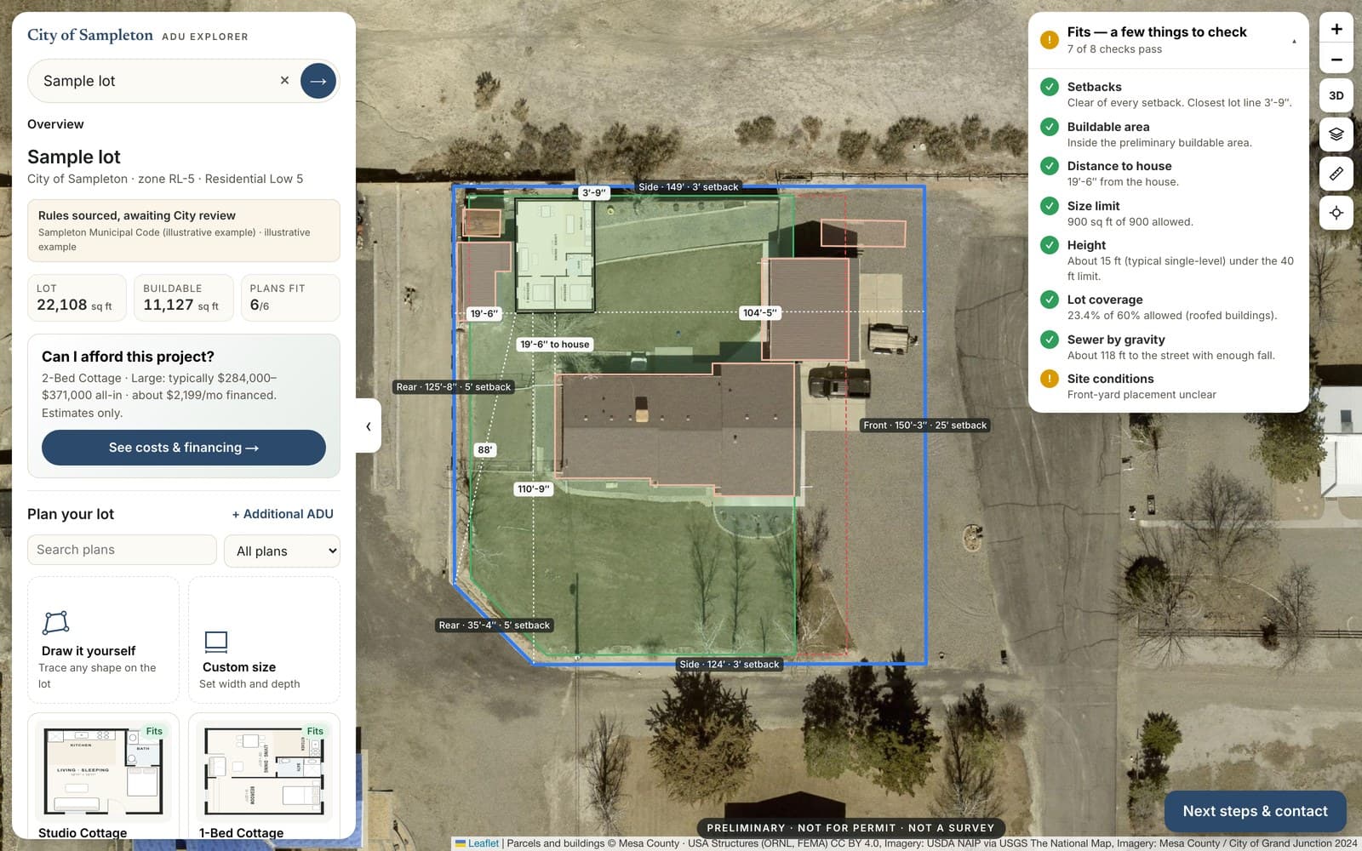Collapse the fit checks panel
Viewport: 1362px width, 851px height.
point(1294,41)
